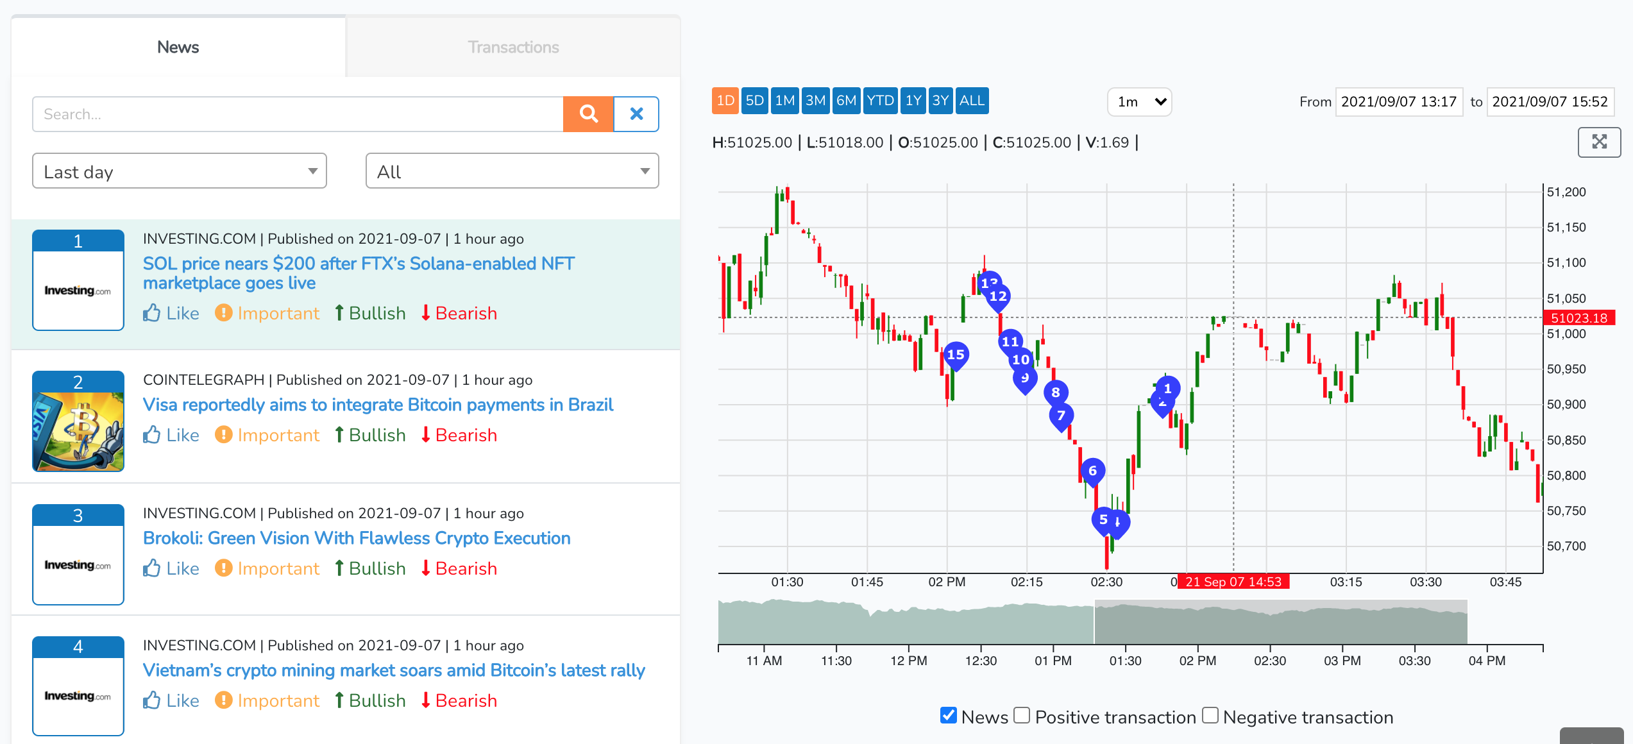The height and width of the screenshot is (744, 1633).
Task: Open Visa Bitcoin payments in Brazil article
Action: [378, 405]
